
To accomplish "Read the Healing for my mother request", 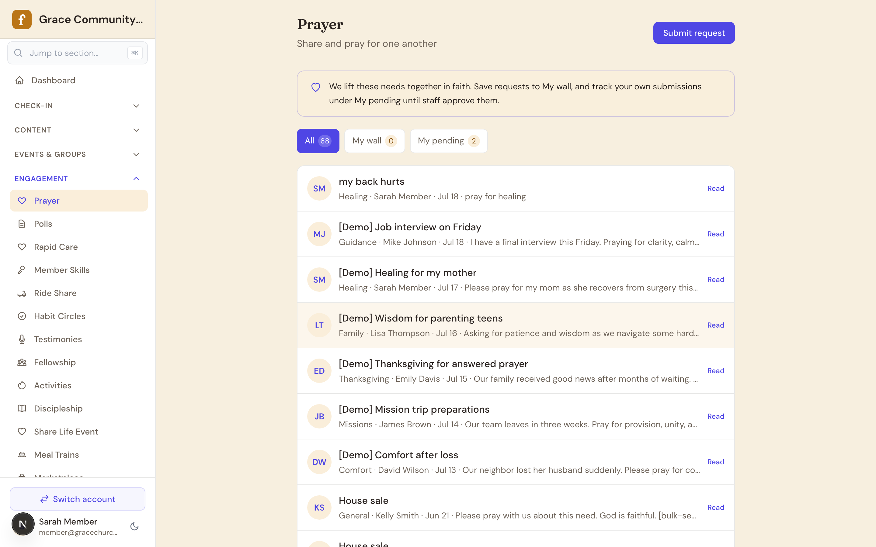I will click(x=716, y=280).
